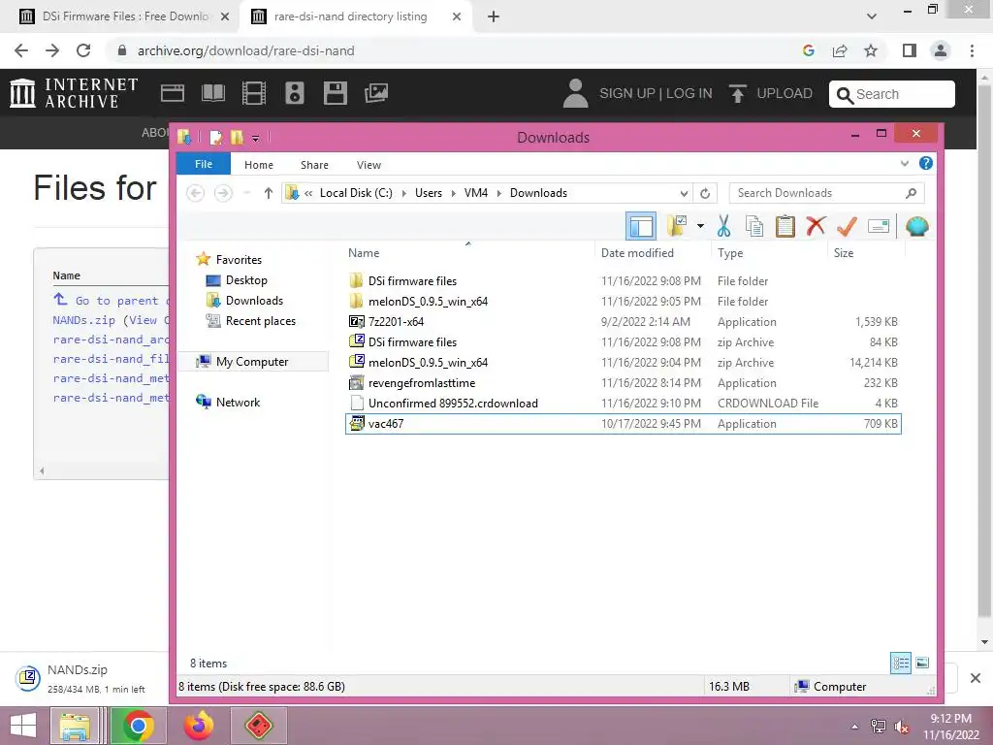Select Desktop under Favorites

coord(246,280)
